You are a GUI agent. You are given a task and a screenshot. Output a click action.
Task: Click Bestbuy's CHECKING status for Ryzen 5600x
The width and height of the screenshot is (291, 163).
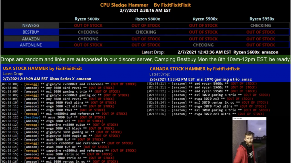(88, 32)
